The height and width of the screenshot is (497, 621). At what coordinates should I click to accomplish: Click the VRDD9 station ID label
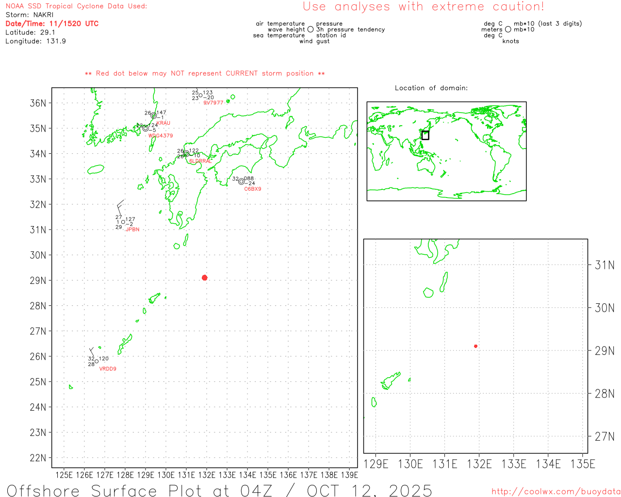click(x=108, y=369)
